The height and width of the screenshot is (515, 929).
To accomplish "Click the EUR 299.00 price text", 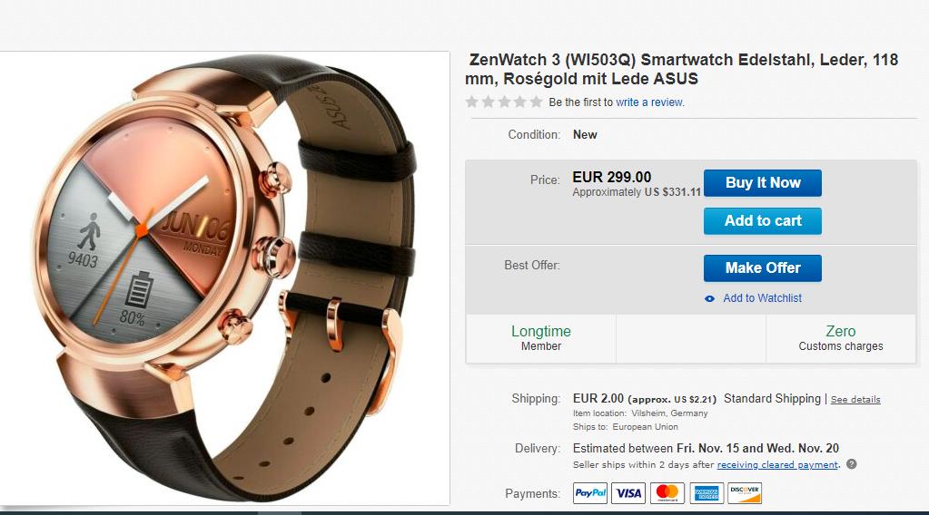I will click(x=611, y=177).
